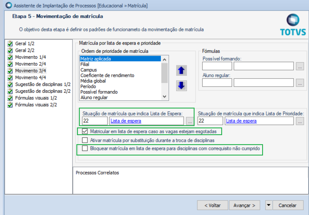Open Lista de espera link under Lista de Espera

[126, 121]
